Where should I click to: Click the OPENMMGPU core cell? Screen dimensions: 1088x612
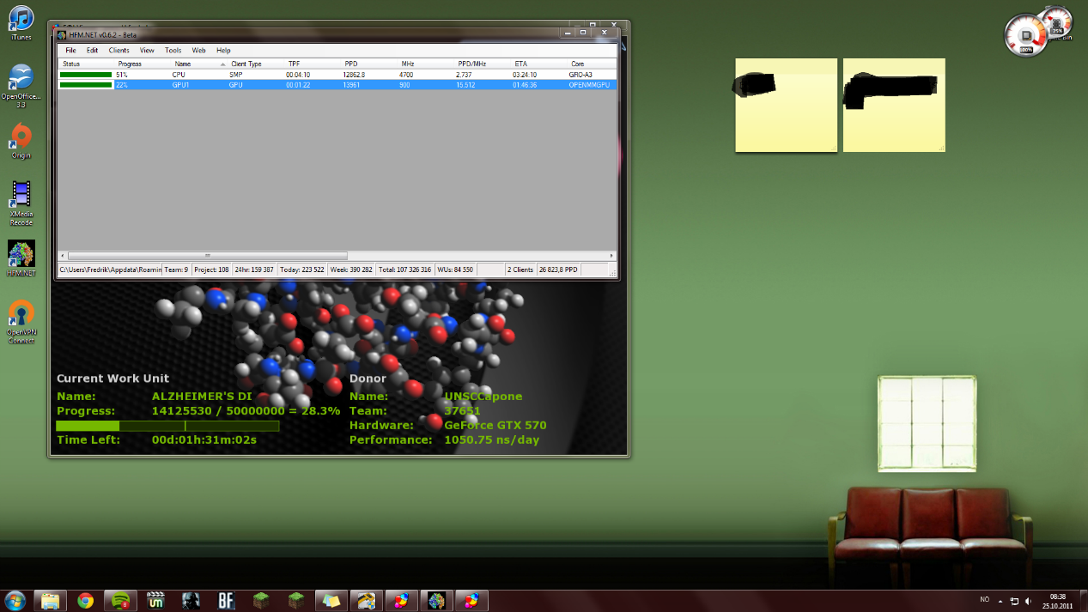pos(589,85)
